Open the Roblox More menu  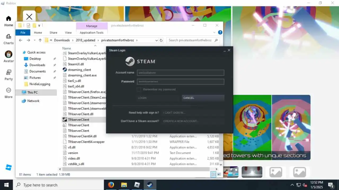coord(8,93)
